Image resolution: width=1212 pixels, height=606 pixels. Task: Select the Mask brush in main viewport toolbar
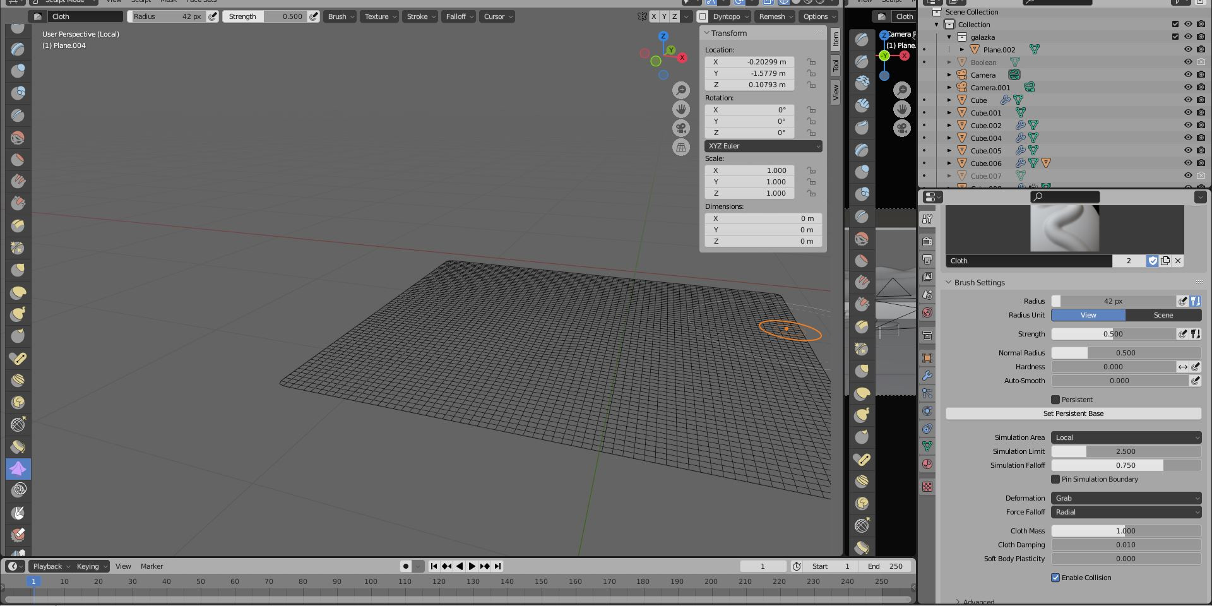(x=18, y=513)
